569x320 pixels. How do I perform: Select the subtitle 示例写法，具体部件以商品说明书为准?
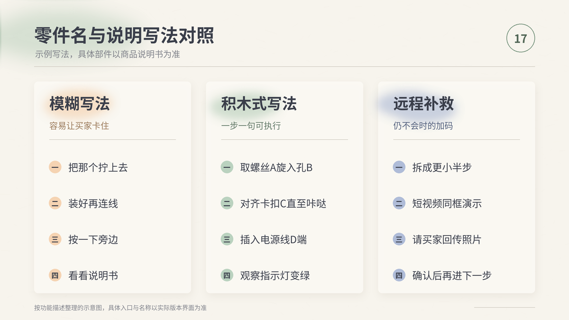107,54
